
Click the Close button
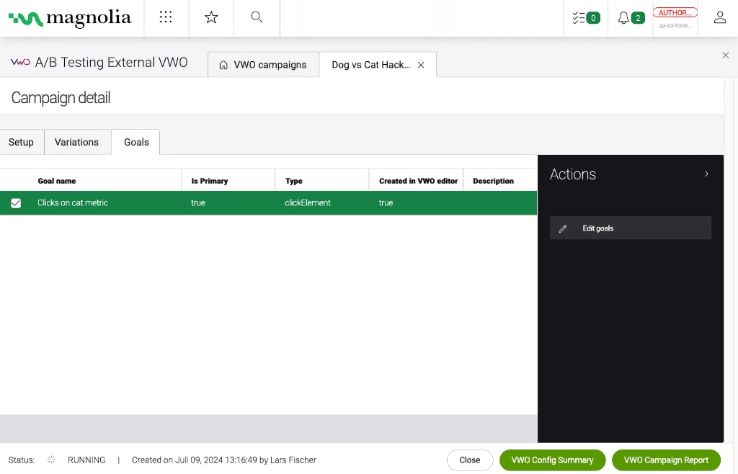[x=470, y=460]
